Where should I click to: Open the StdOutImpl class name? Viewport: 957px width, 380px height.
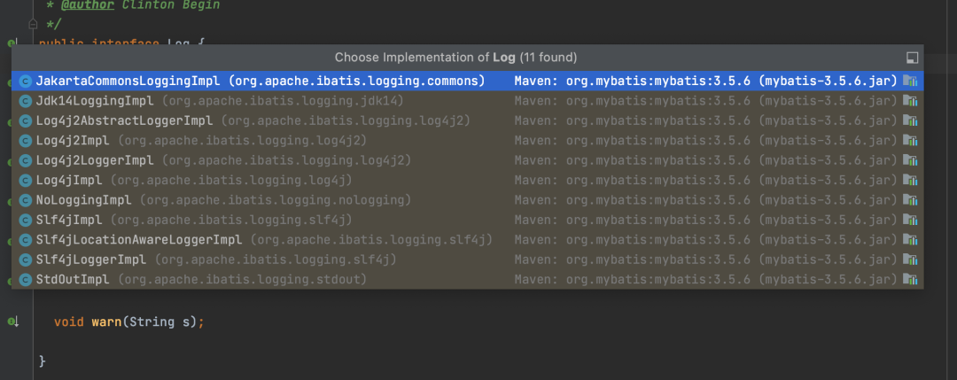click(73, 280)
